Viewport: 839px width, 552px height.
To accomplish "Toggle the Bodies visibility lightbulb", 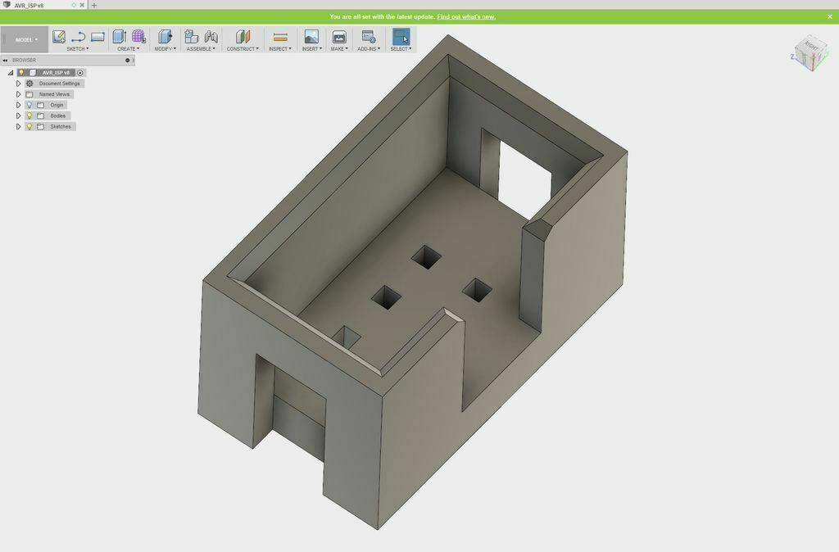I will pyautogui.click(x=29, y=115).
